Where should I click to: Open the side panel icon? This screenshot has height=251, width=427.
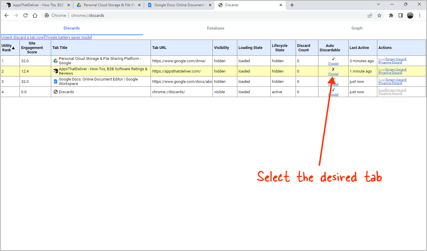pos(400,15)
